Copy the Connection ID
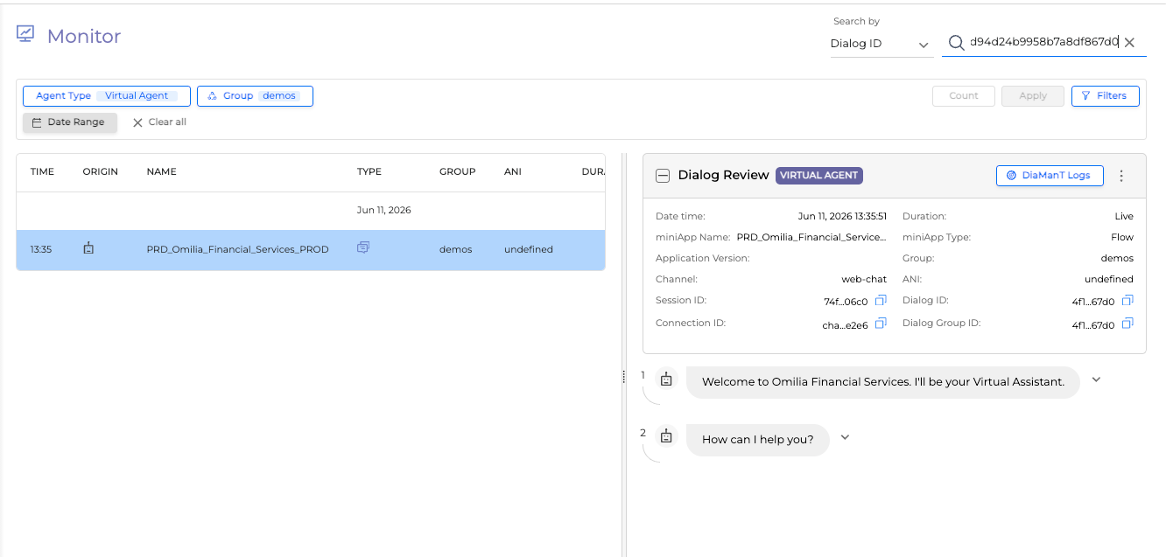The image size is (1166, 557). (881, 324)
